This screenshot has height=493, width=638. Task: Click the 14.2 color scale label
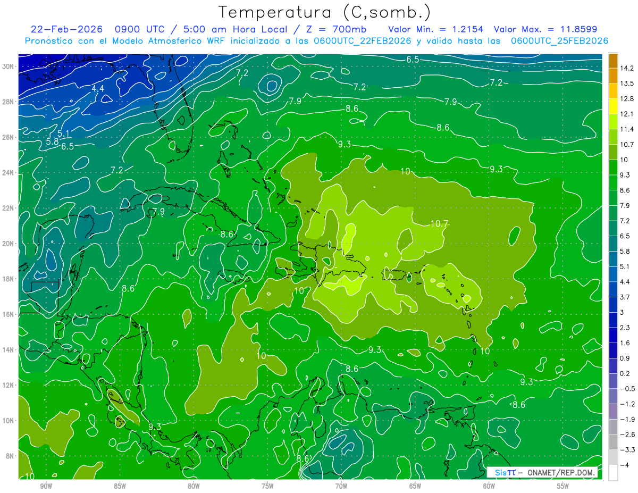pyautogui.click(x=626, y=68)
